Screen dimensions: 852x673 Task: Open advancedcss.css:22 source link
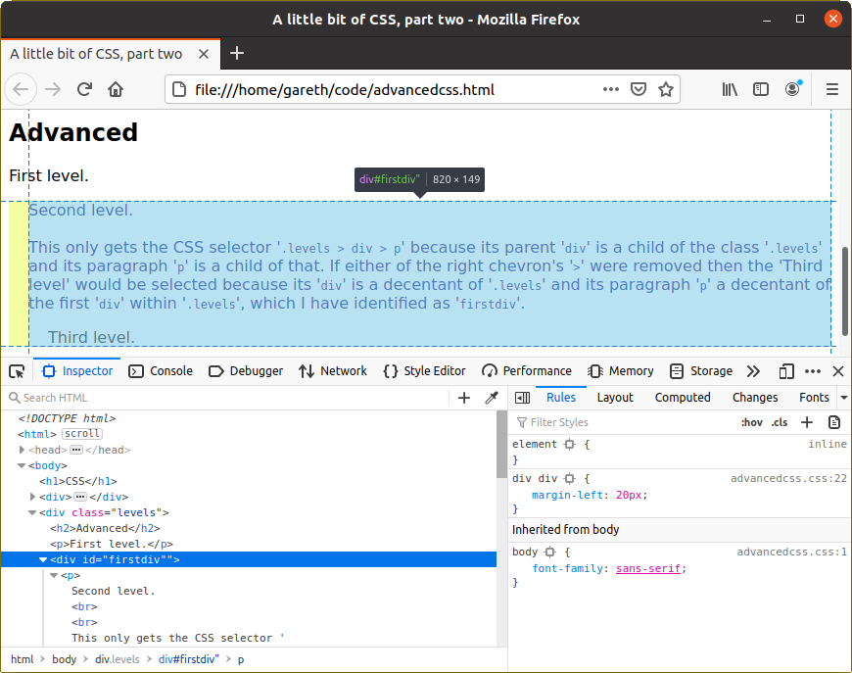[788, 478]
